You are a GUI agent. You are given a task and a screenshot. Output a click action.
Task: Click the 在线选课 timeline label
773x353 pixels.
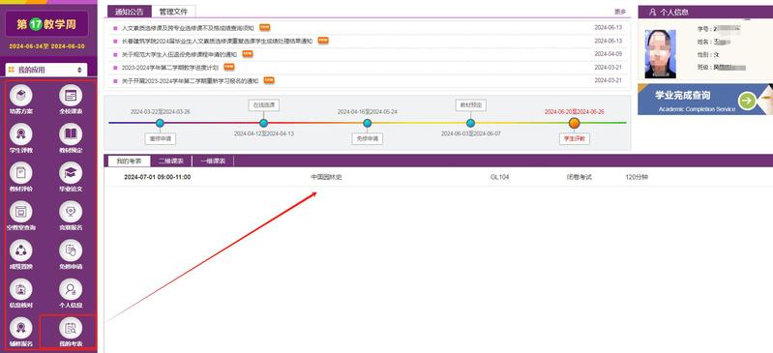pos(264,105)
